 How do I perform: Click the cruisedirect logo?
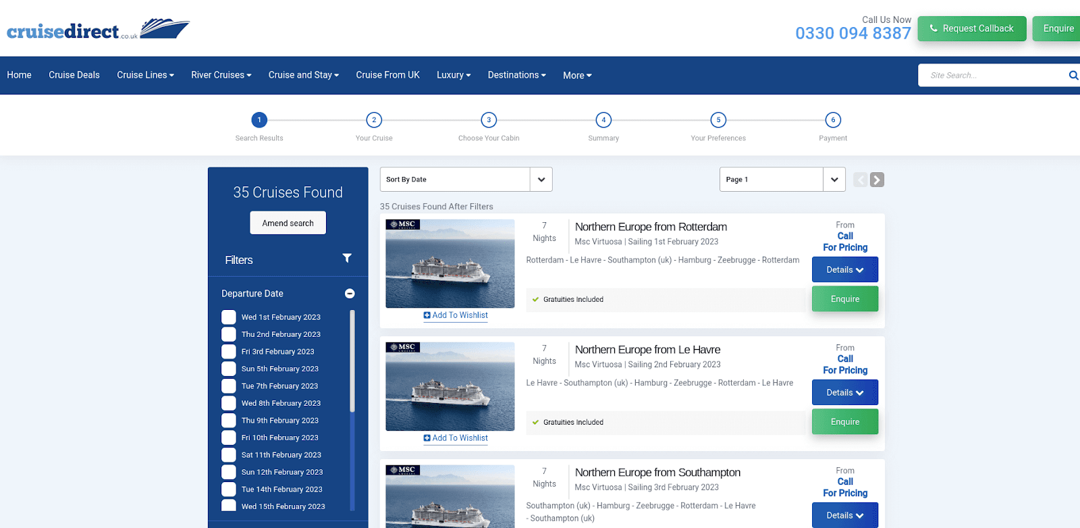(x=98, y=29)
